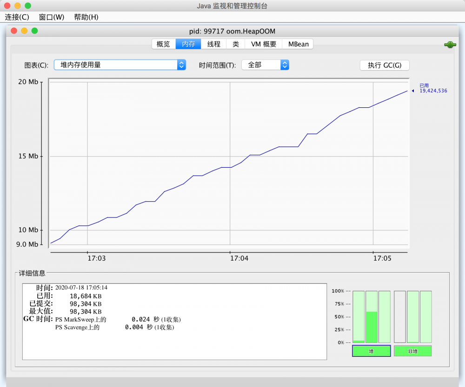Click the 执行 GC button
Screen dimensions: 465x387
point(384,65)
